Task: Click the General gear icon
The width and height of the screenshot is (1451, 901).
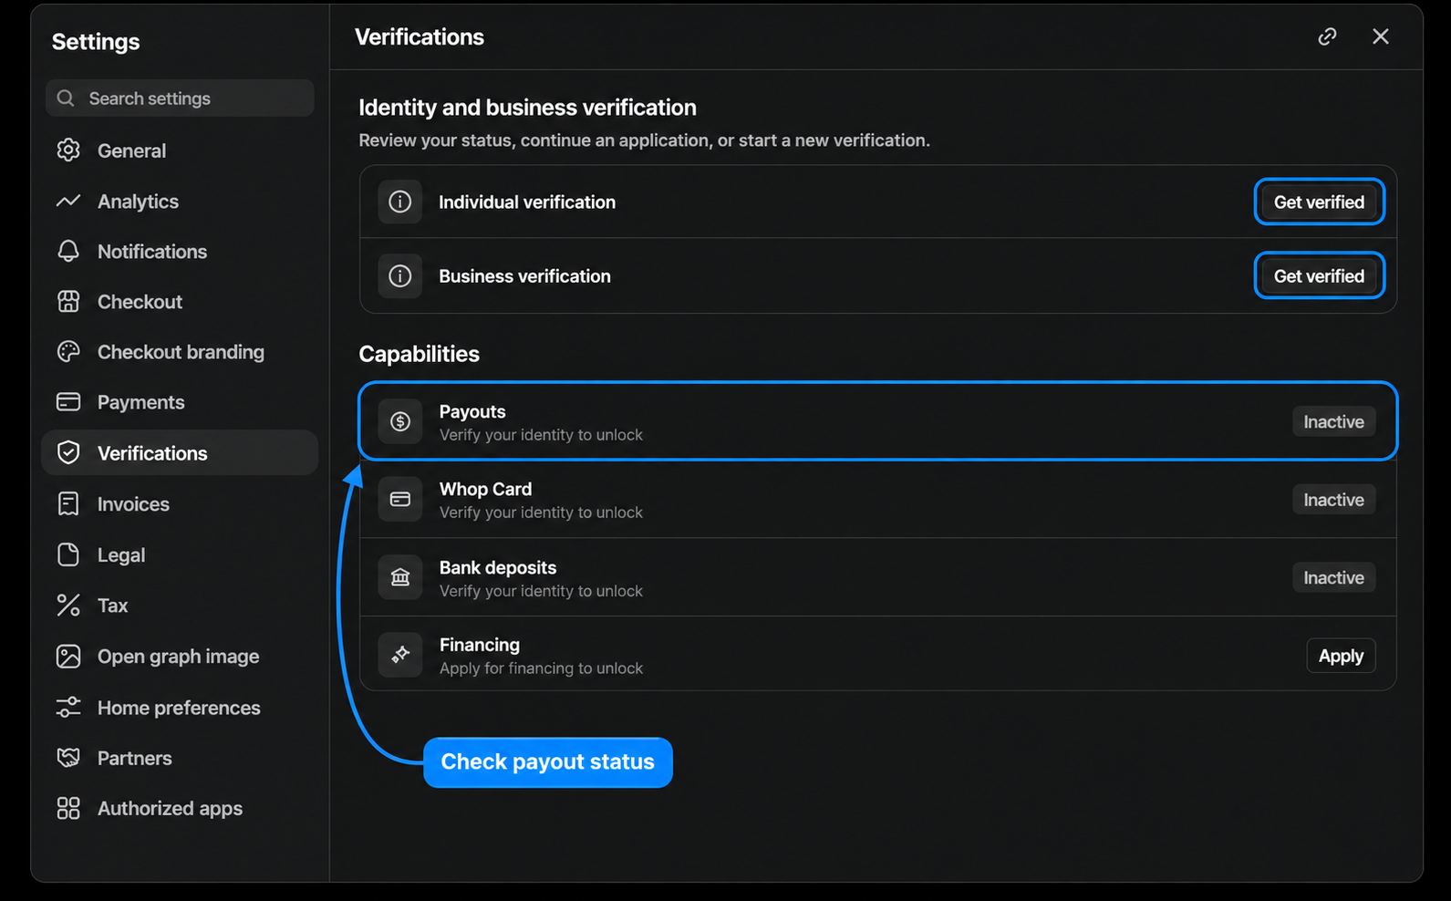Action: (x=68, y=150)
